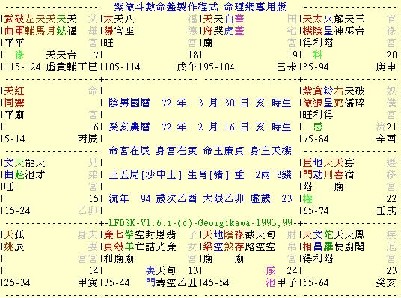The width and height of the screenshot is (401, 298).
Task: Click the text 身宮在寅
Action: click(x=177, y=150)
